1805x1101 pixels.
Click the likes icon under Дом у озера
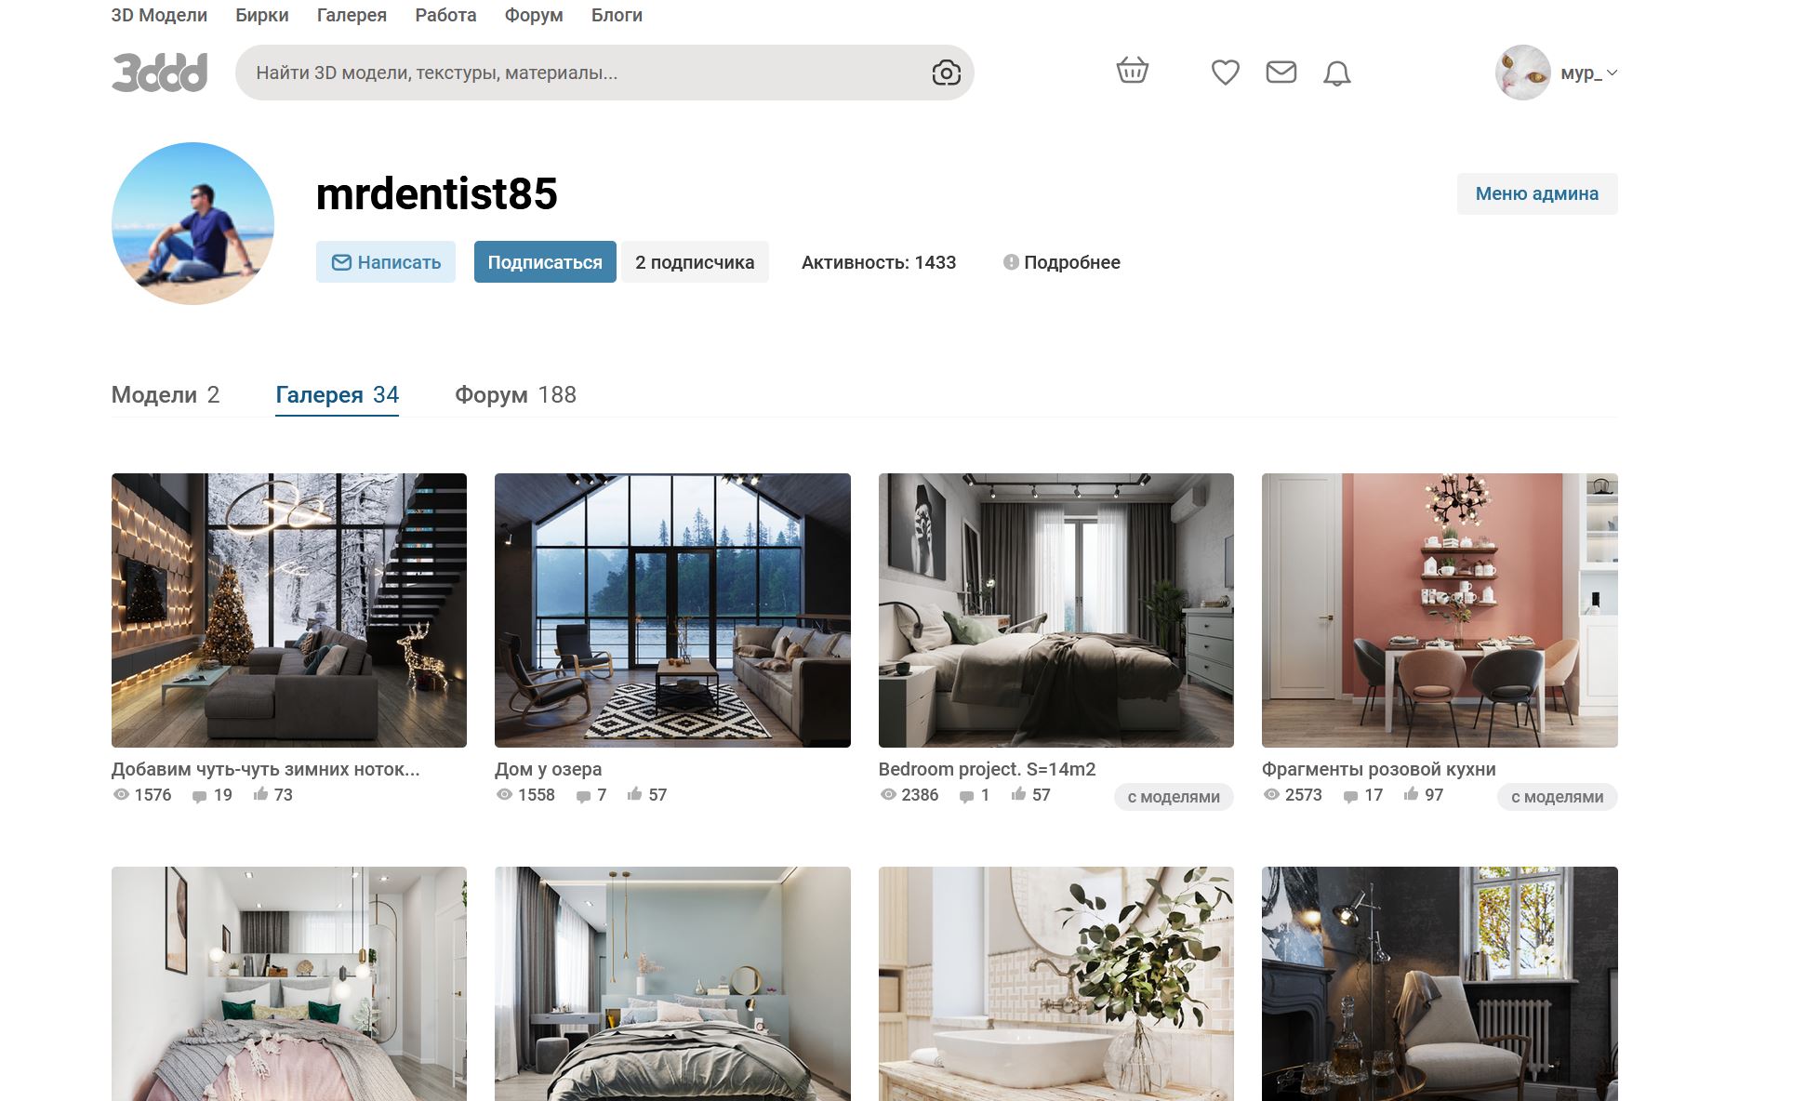pos(634,794)
